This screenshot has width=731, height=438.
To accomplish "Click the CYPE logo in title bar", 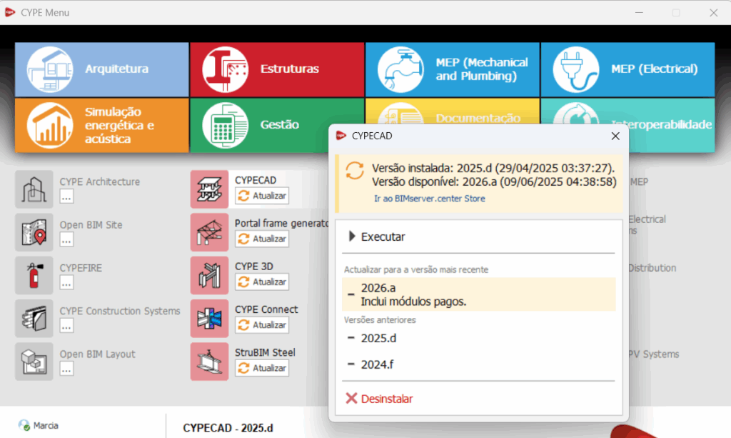I will [x=10, y=12].
